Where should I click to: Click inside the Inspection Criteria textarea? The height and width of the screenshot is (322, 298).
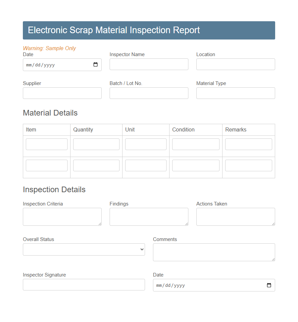pyautogui.click(x=62, y=216)
